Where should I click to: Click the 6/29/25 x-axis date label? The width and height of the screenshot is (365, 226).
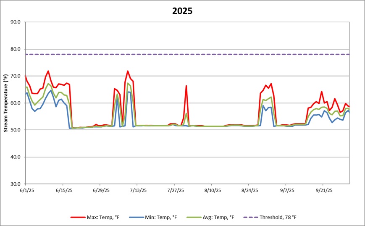click(100, 190)
